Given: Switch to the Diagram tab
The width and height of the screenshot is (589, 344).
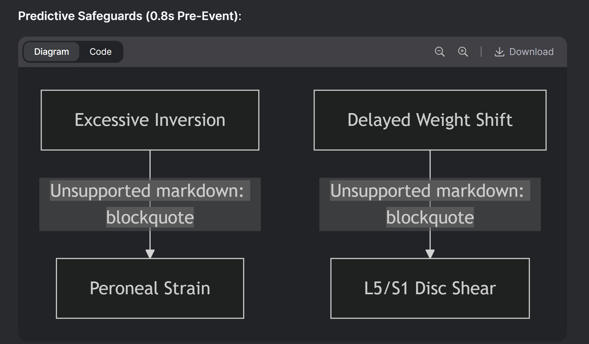Looking at the screenshot, I should coord(51,52).
